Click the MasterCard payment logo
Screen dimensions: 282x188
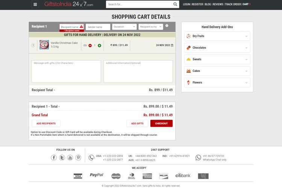(x=116, y=176)
